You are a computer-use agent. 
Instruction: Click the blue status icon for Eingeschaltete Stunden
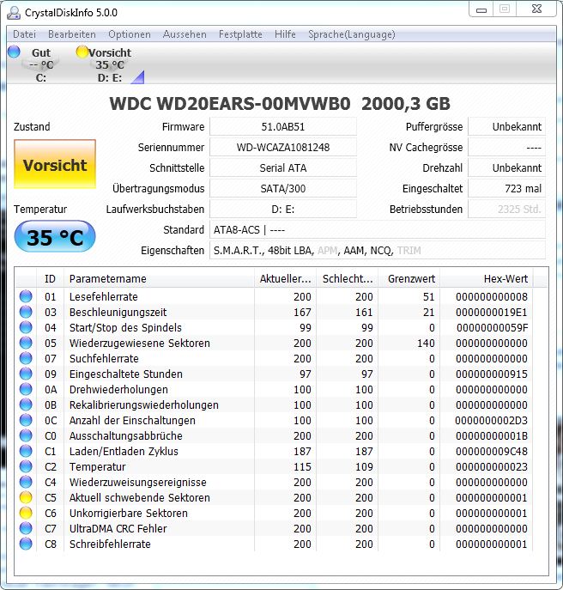26,374
